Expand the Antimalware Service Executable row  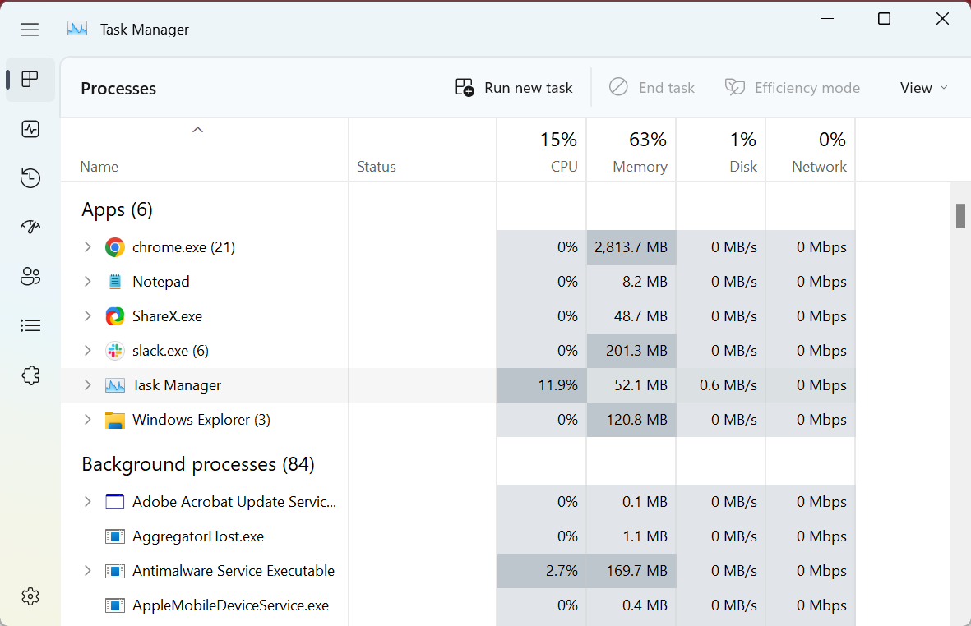point(88,571)
